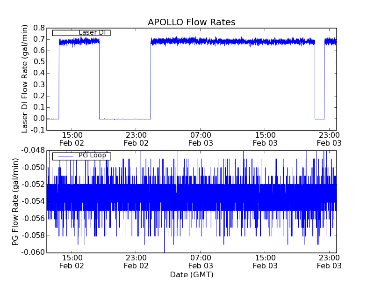Click "23:00 Feb 03" under the PG Loop plot
This screenshot has height=281, width=374.
[329, 262]
